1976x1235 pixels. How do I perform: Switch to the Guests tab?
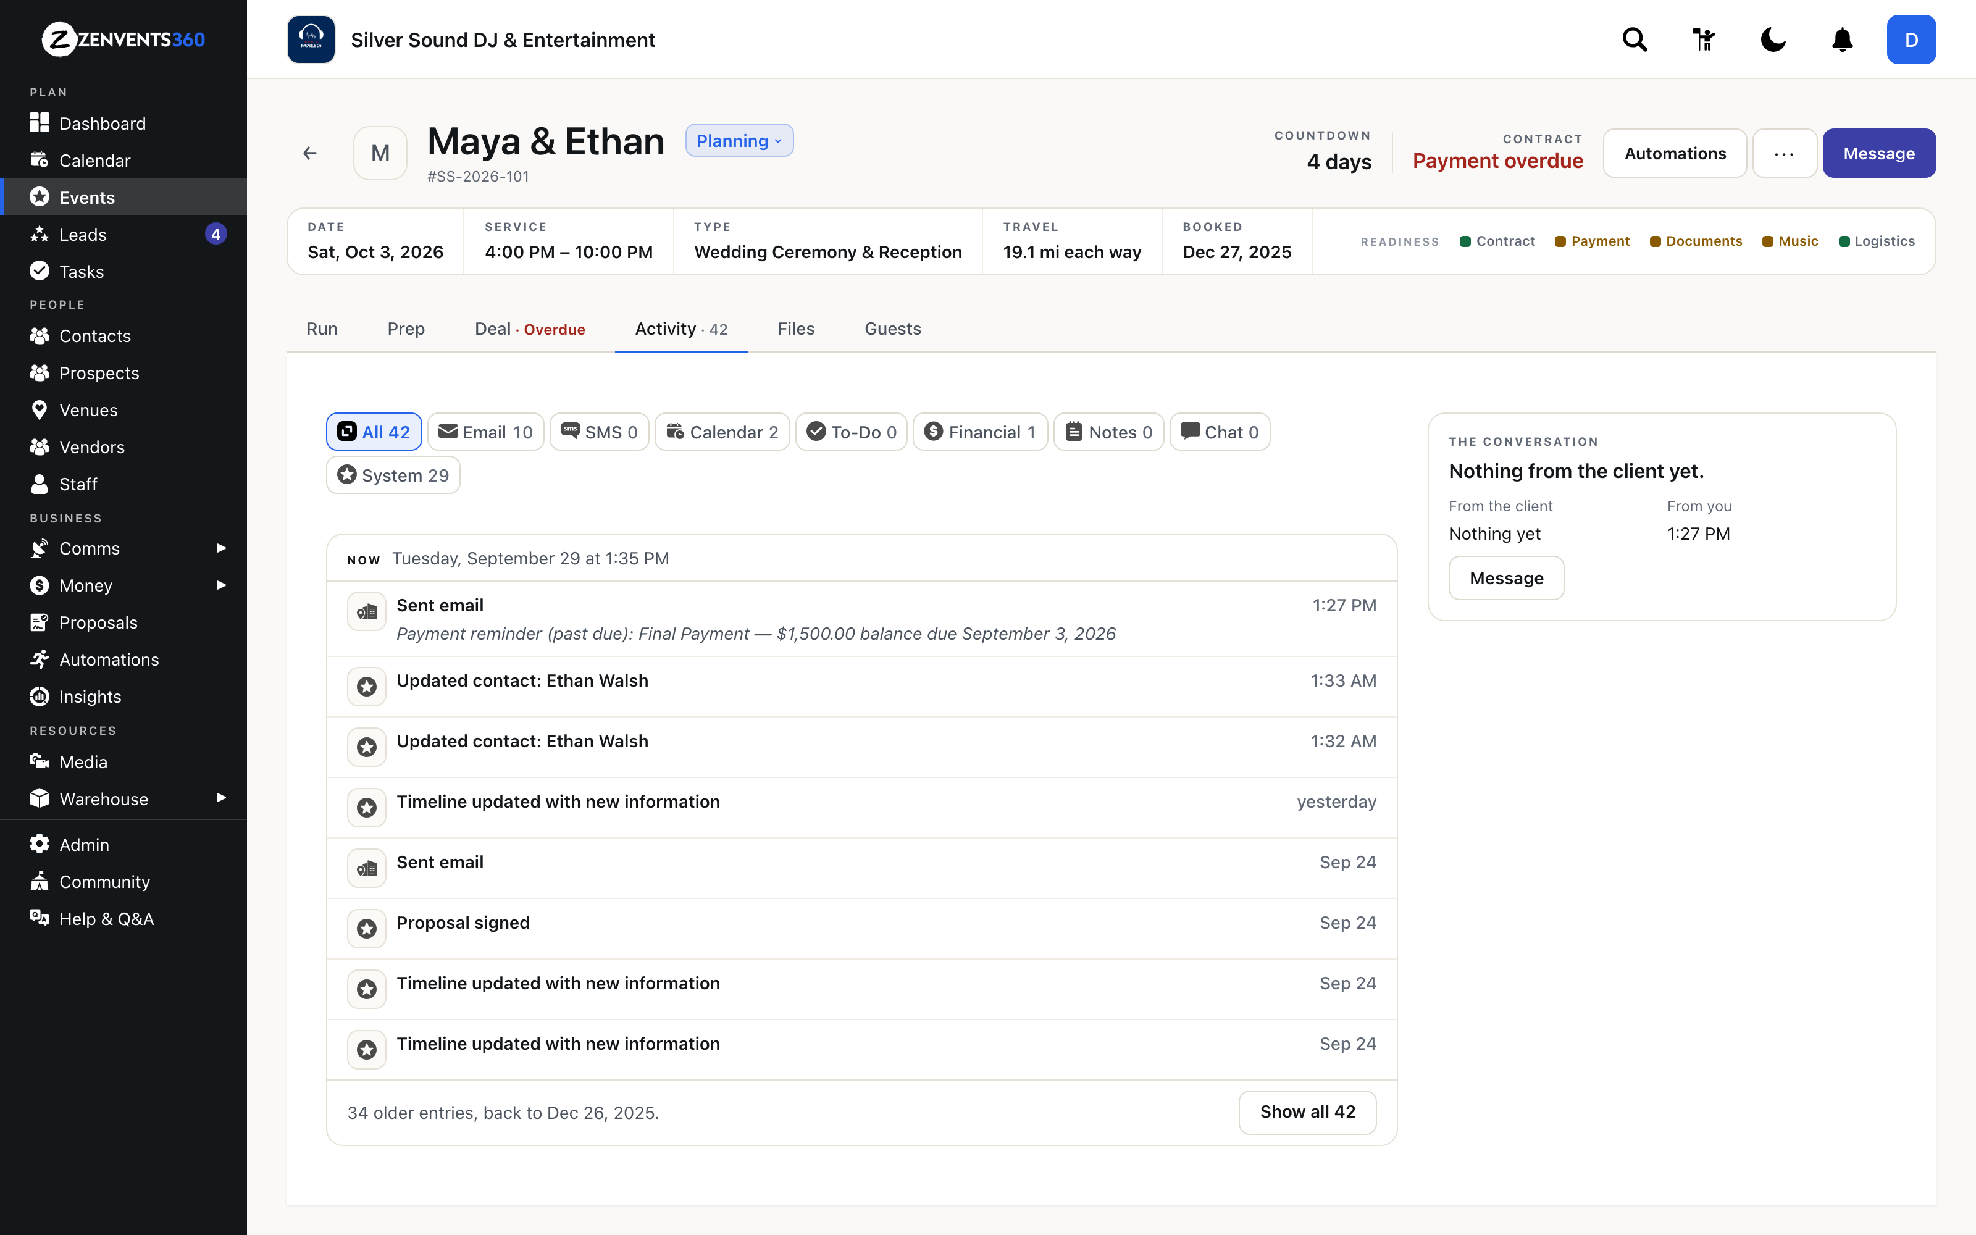(x=892, y=329)
